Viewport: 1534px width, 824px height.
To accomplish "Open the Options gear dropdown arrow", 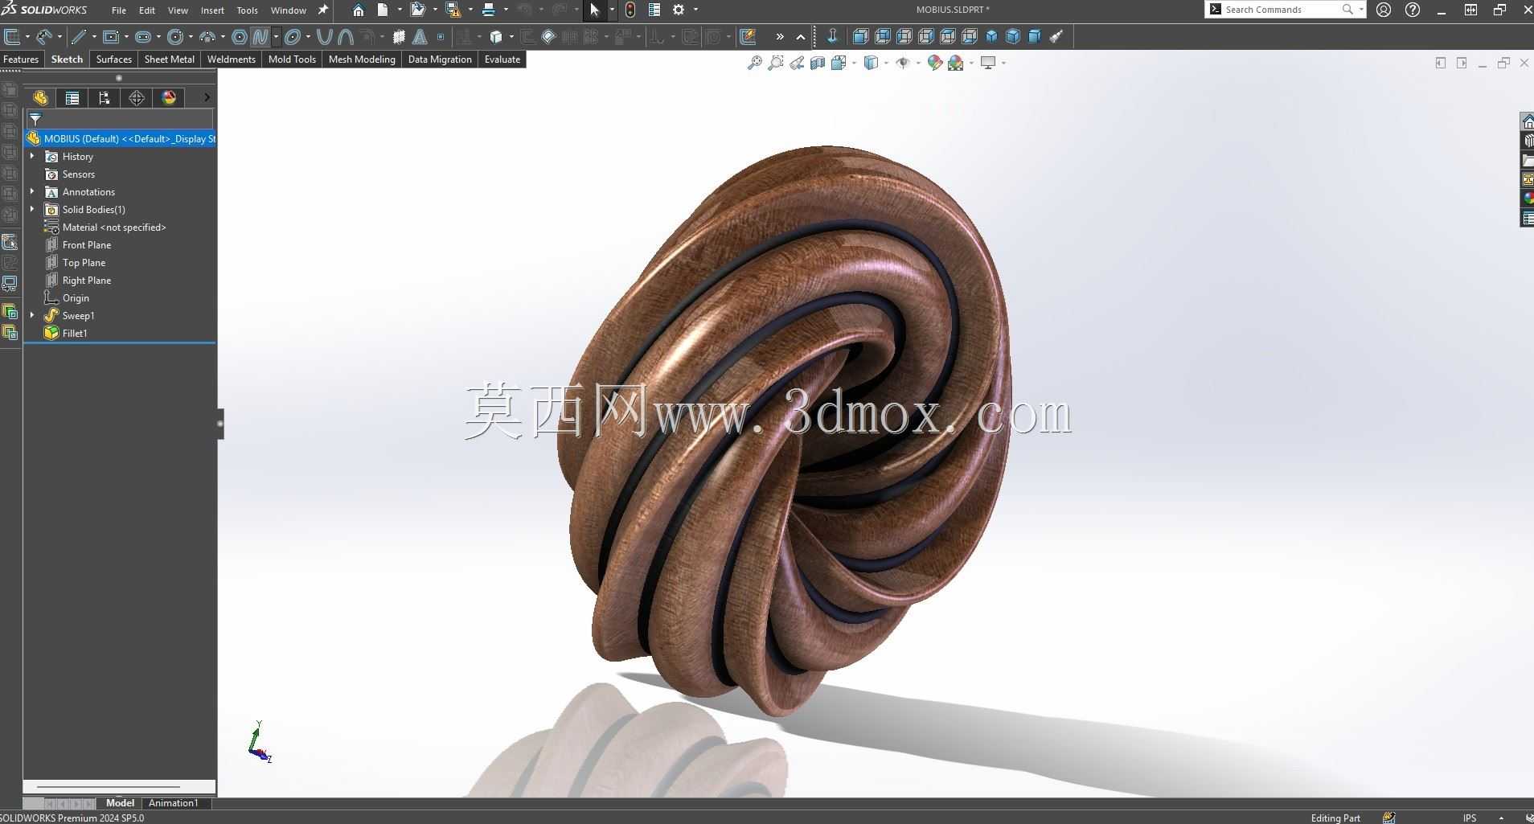I will tap(695, 10).
